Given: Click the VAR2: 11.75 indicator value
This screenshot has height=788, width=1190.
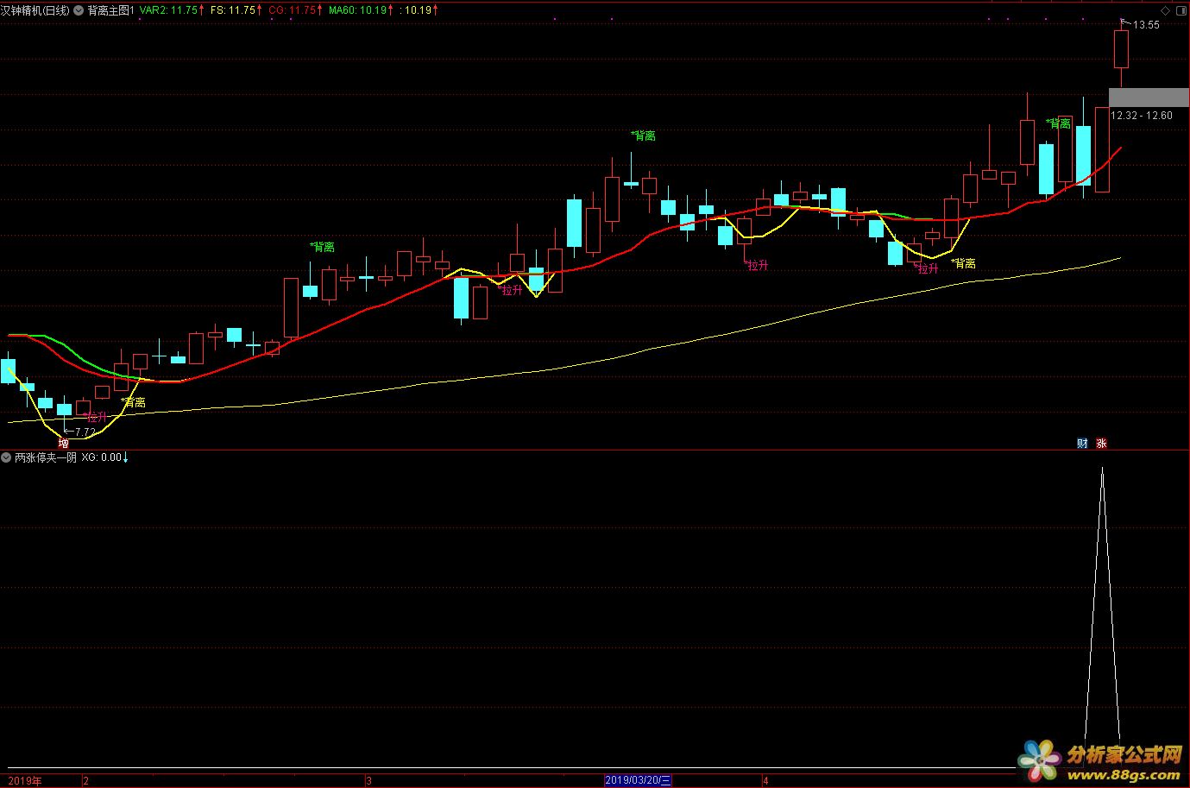Looking at the screenshot, I should pyautogui.click(x=170, y=10).
